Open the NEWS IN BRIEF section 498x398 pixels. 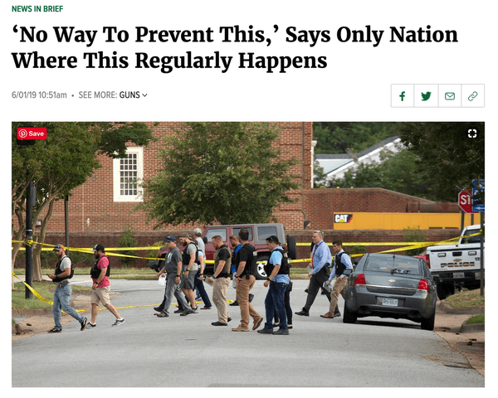pyautogui.click(x=37, y=9)
